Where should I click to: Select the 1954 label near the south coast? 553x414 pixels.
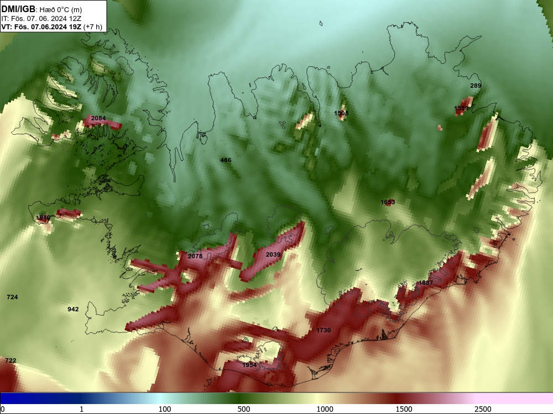pos(250,365)
